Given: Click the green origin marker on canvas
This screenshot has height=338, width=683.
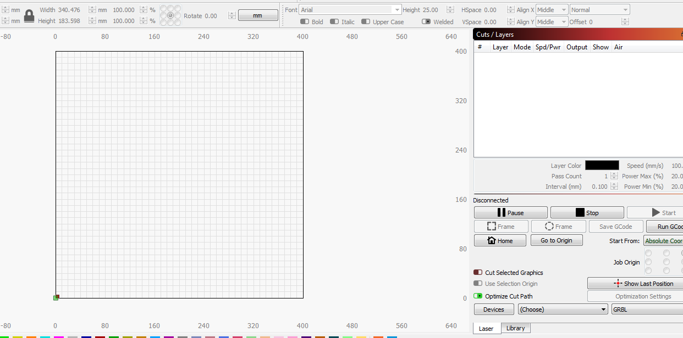Looking at the screenshot, I should click(56, 297).
